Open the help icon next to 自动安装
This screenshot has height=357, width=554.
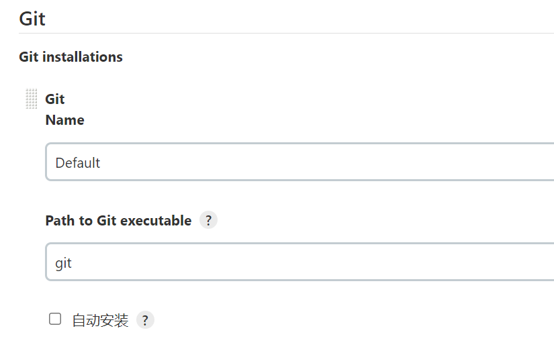(x=145, y=320)
